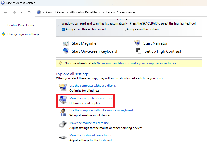Open 'Make the mouse easier to use'

coord(89,123)
